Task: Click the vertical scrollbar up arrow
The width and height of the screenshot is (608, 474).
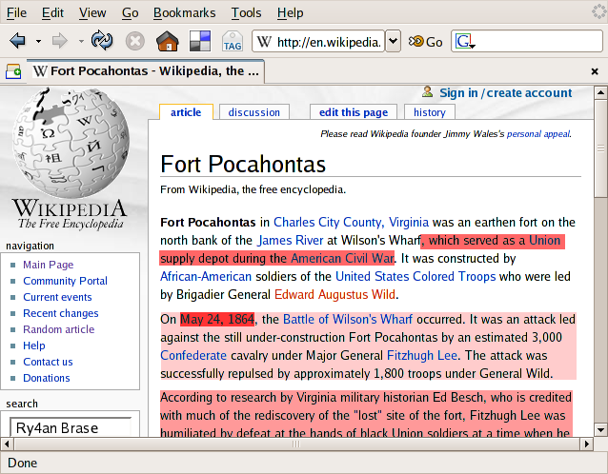Action: pos(600,92)
